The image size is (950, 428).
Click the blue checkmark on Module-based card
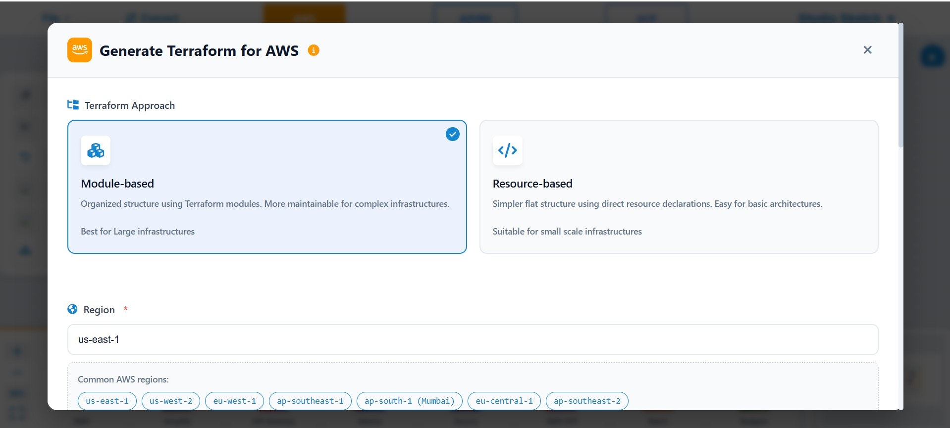(452, 134)
